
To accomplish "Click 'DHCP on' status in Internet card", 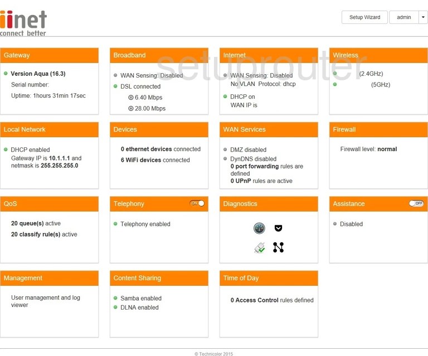I will point(242,97).
